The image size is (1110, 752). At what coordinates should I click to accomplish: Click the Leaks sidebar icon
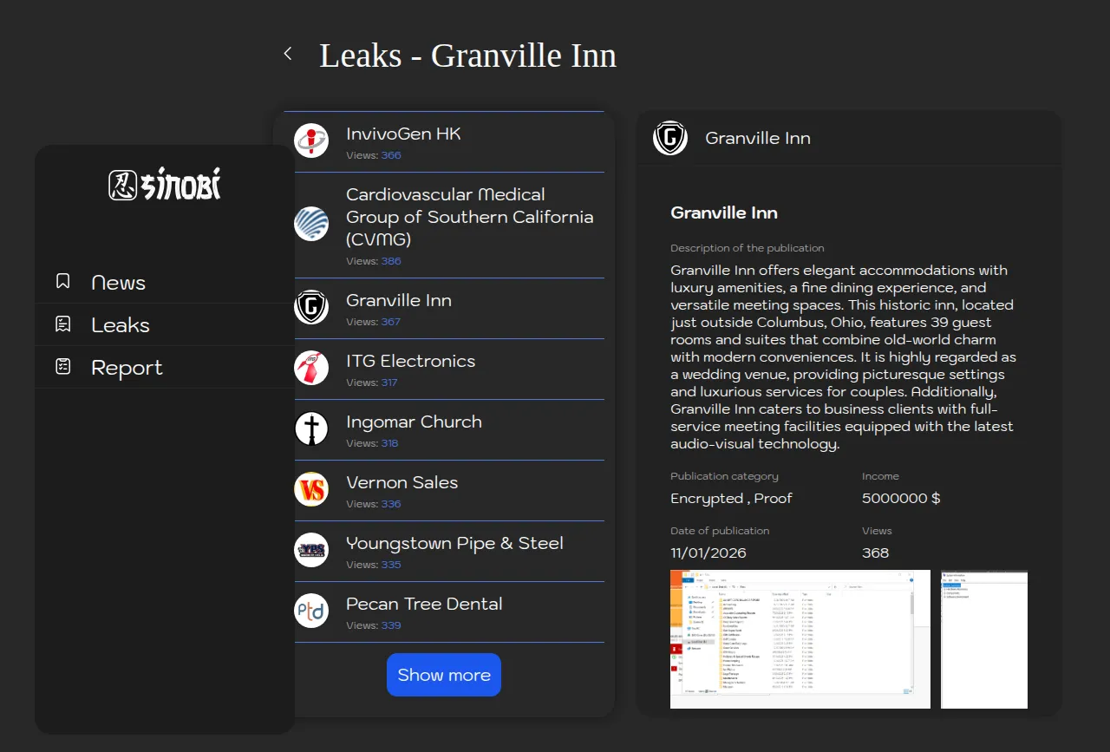click(x=63, y=324)
